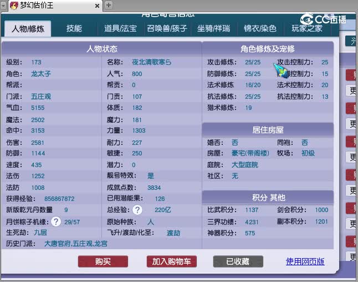This screenshot has width=358, height=282.
Task: Click the 气血 value 5155
Action: point(38,108)
